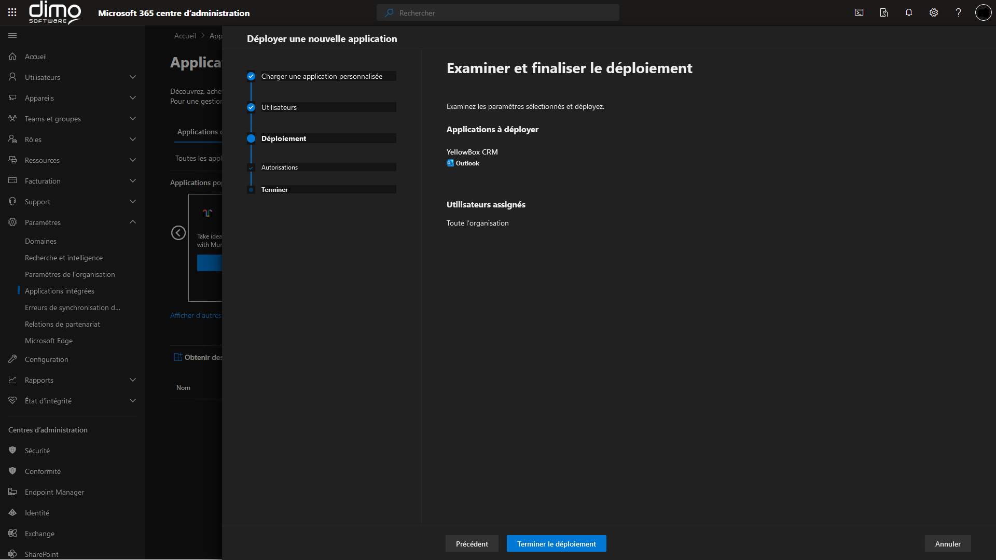
Task: Click the Précédent button
Action: click(472, 544)
